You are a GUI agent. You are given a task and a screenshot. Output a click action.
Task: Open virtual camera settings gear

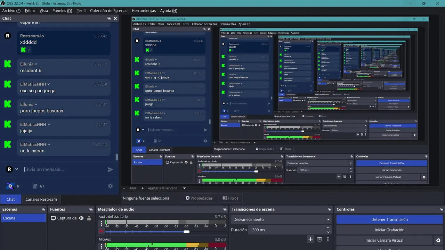click(438, 240)
